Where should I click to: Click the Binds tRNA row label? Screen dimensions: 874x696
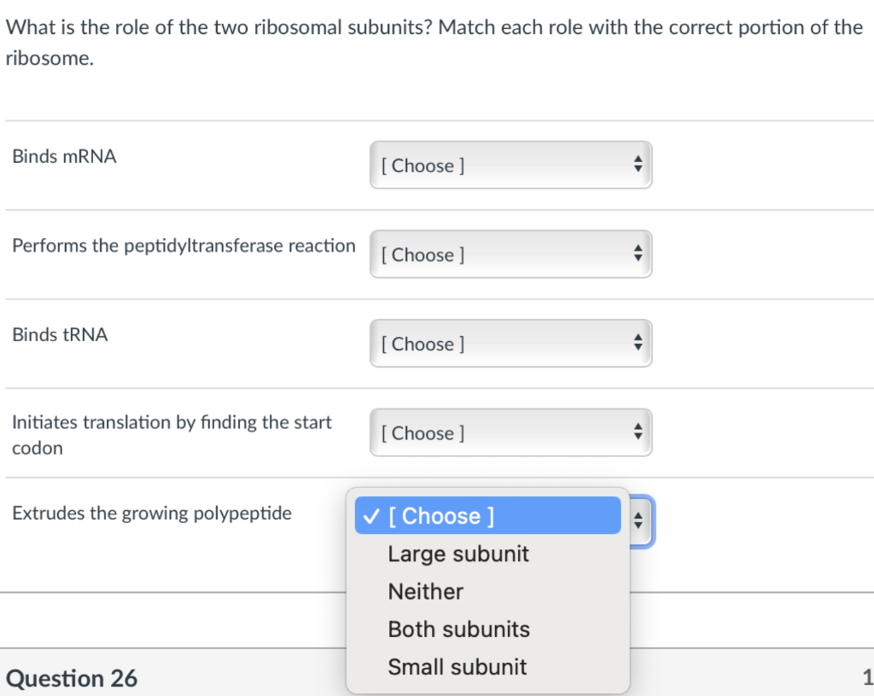[x=60, y=335]
